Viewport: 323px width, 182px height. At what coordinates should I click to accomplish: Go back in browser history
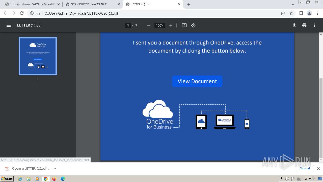point(6,13)
